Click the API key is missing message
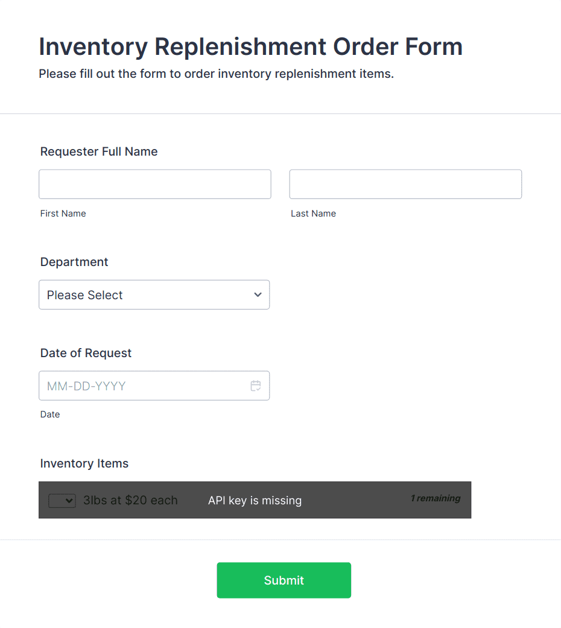This screenshot has height=628, width=561. tap(255, 501)
